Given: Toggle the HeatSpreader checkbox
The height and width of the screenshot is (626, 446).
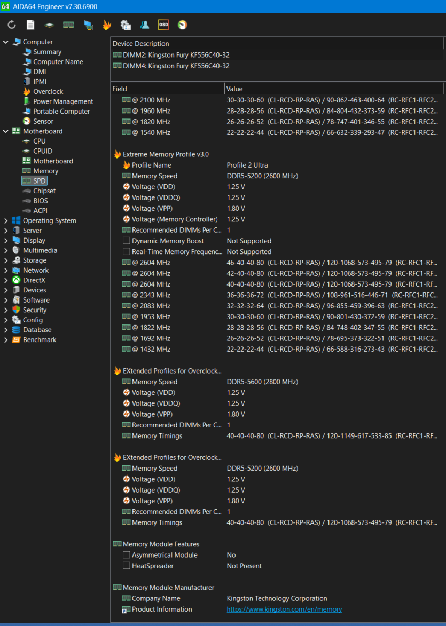Looking at the screenshot, I should tap(126, 566).
